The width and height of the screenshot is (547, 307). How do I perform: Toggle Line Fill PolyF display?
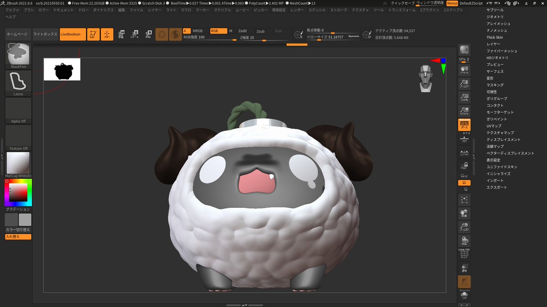[464, 254]
